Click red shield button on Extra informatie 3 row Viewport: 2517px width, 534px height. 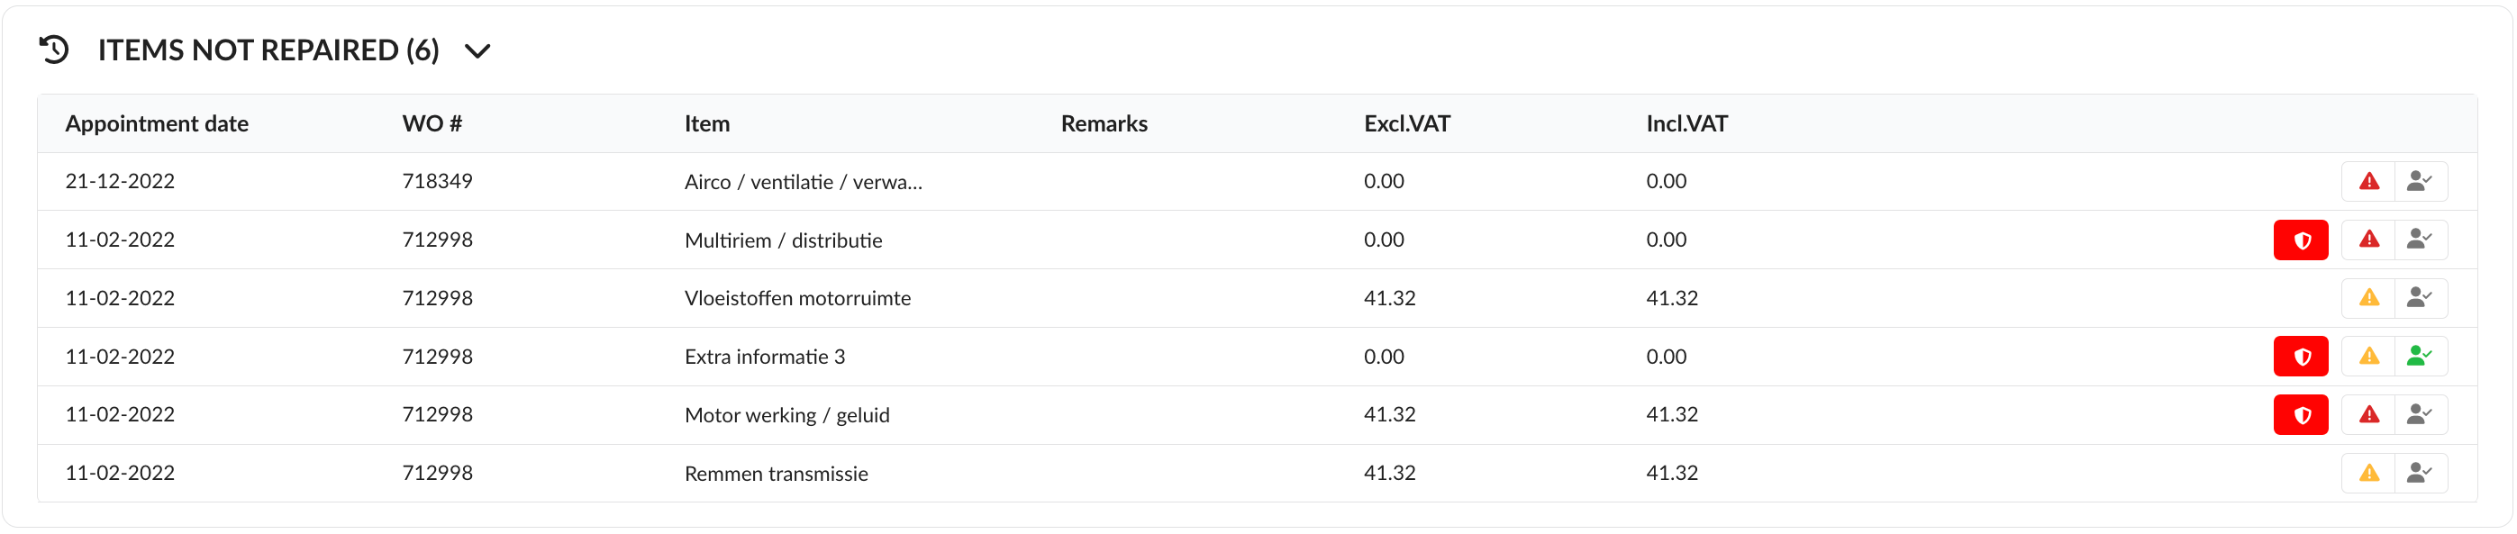[2300, 357]
